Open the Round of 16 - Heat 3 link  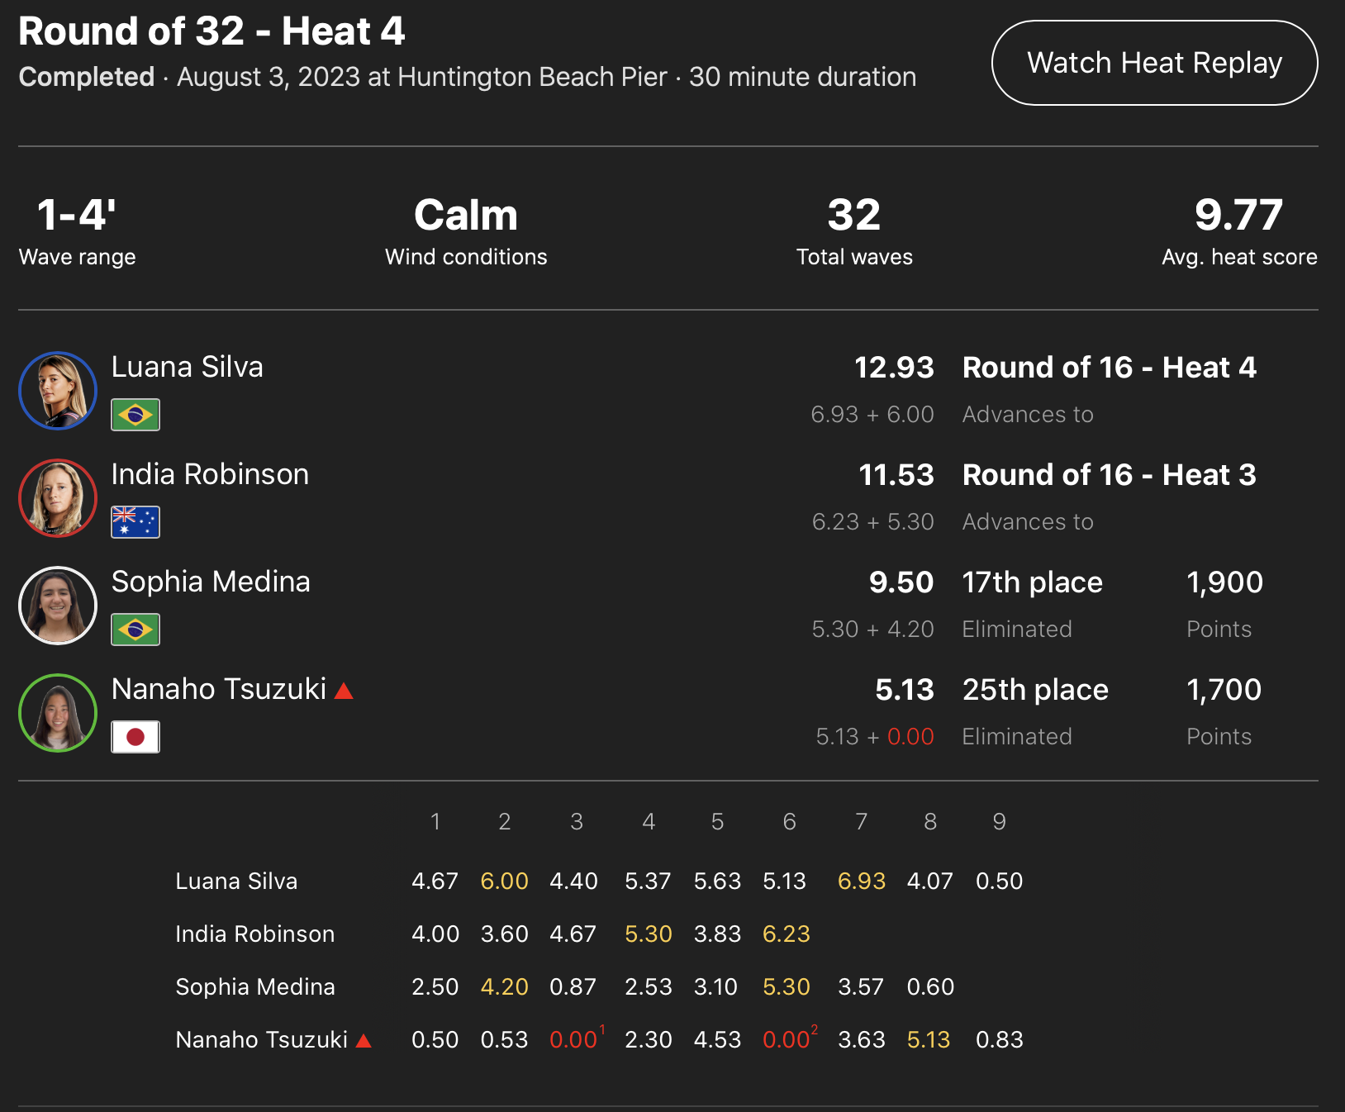pos(1109,475)
